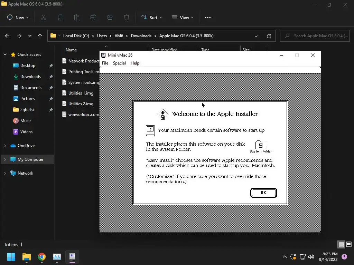Screen dimensions: 354x265
Task: Open the clock showing 9:23 PM
Action: [328, 257]
